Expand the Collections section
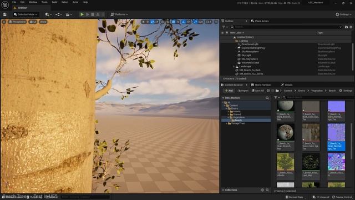Image resolution: width=355 pixels, height=200 pixels. click(x=223, y=190)
